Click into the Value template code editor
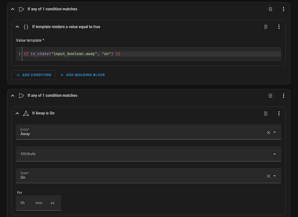Viewport: 298px width, 217px height. click(x=152, y=54)
